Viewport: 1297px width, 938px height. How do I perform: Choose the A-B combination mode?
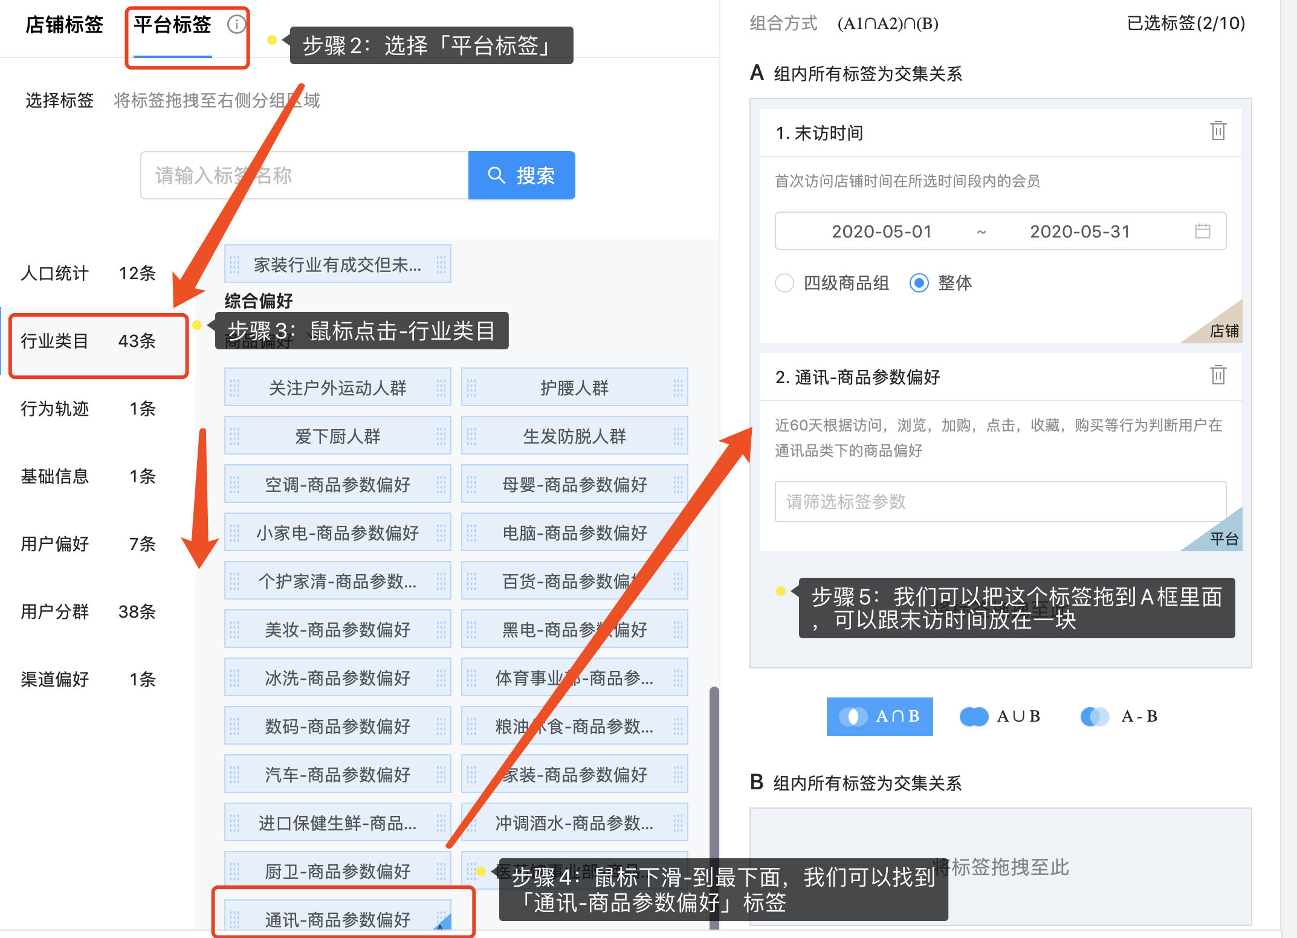[x=1119, y=716]
